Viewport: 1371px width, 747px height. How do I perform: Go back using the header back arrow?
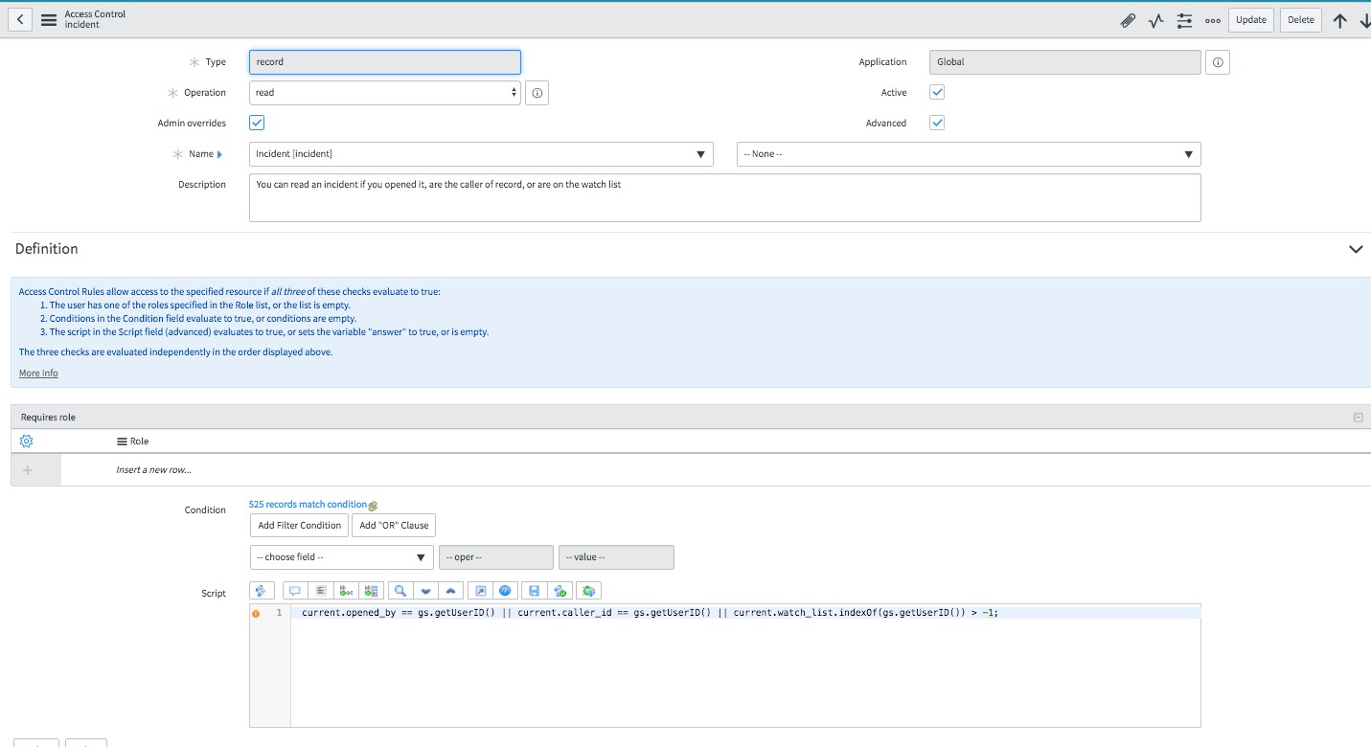point(20,19)
